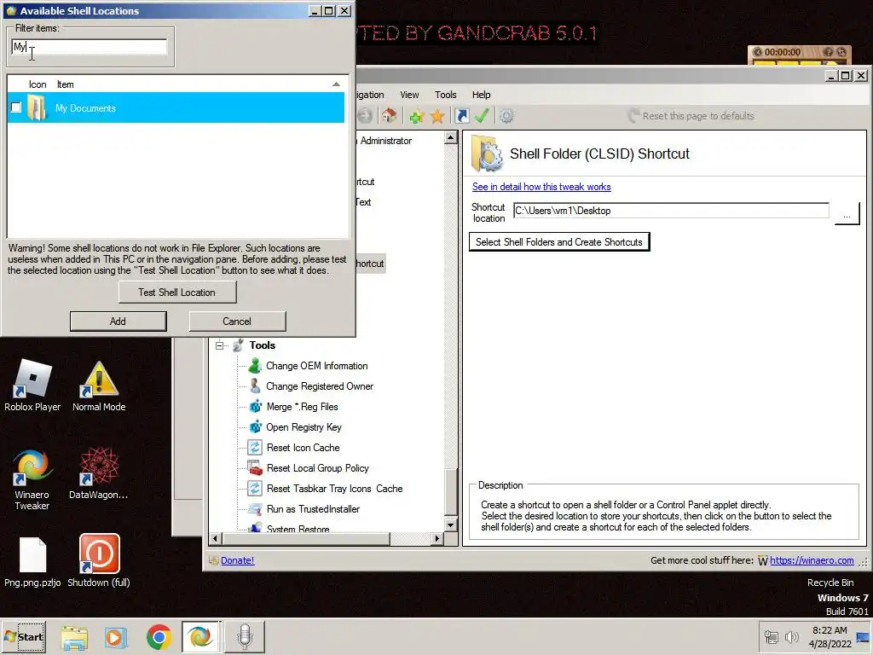Cancel the Available Shell Locations dialog
The height and width of the screenshot is (655, 873).
(x=237, y=322)
